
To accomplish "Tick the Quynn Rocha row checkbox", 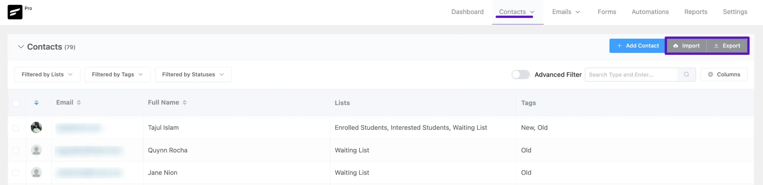I will click(16, 150).
